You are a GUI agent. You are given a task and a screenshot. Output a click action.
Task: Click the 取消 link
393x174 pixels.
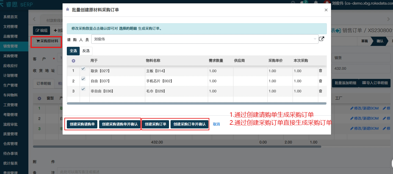[216, 124]
